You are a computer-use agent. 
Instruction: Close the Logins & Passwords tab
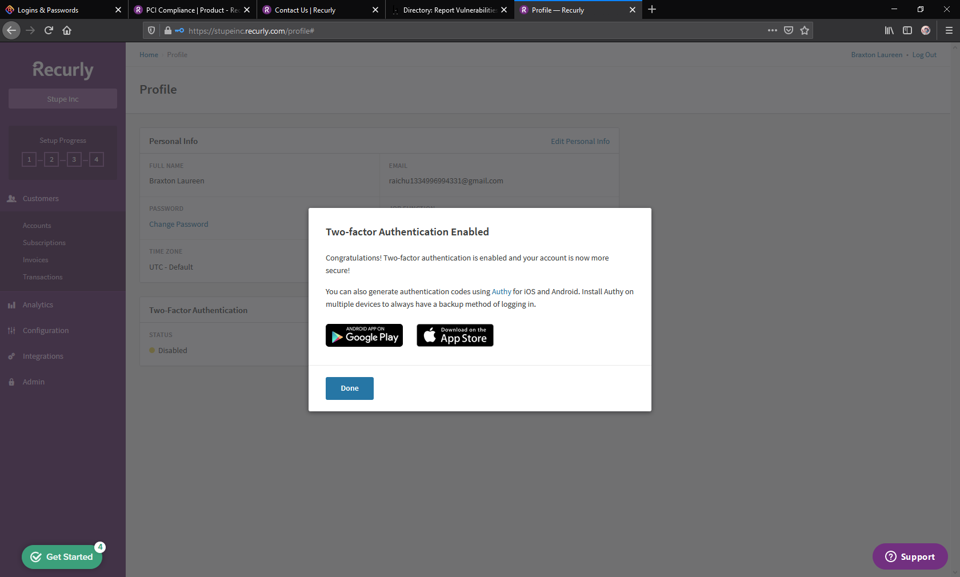coord(118,10)
